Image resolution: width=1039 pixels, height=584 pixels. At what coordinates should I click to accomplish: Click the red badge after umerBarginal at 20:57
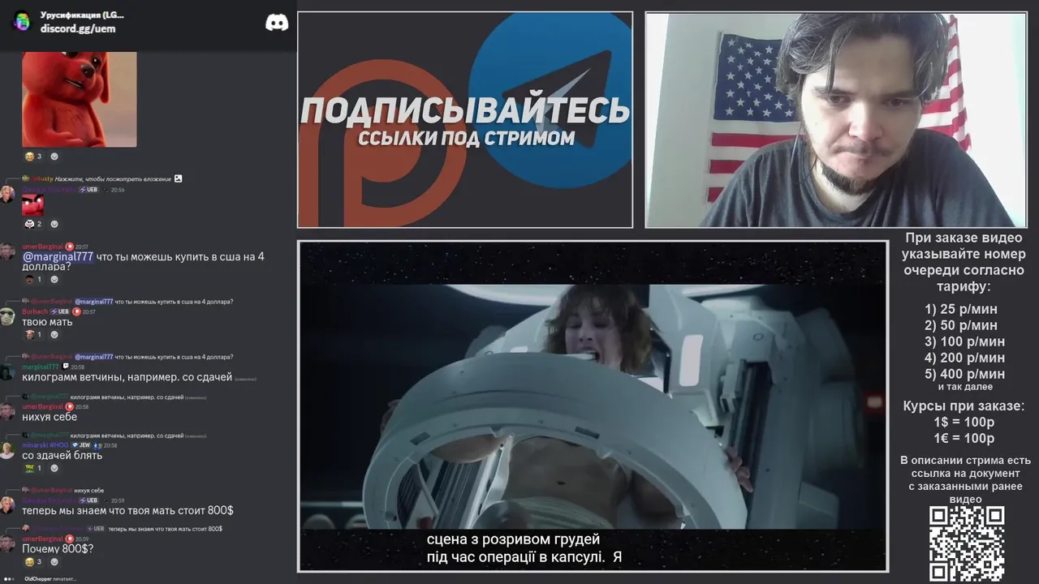pos(69,247)
